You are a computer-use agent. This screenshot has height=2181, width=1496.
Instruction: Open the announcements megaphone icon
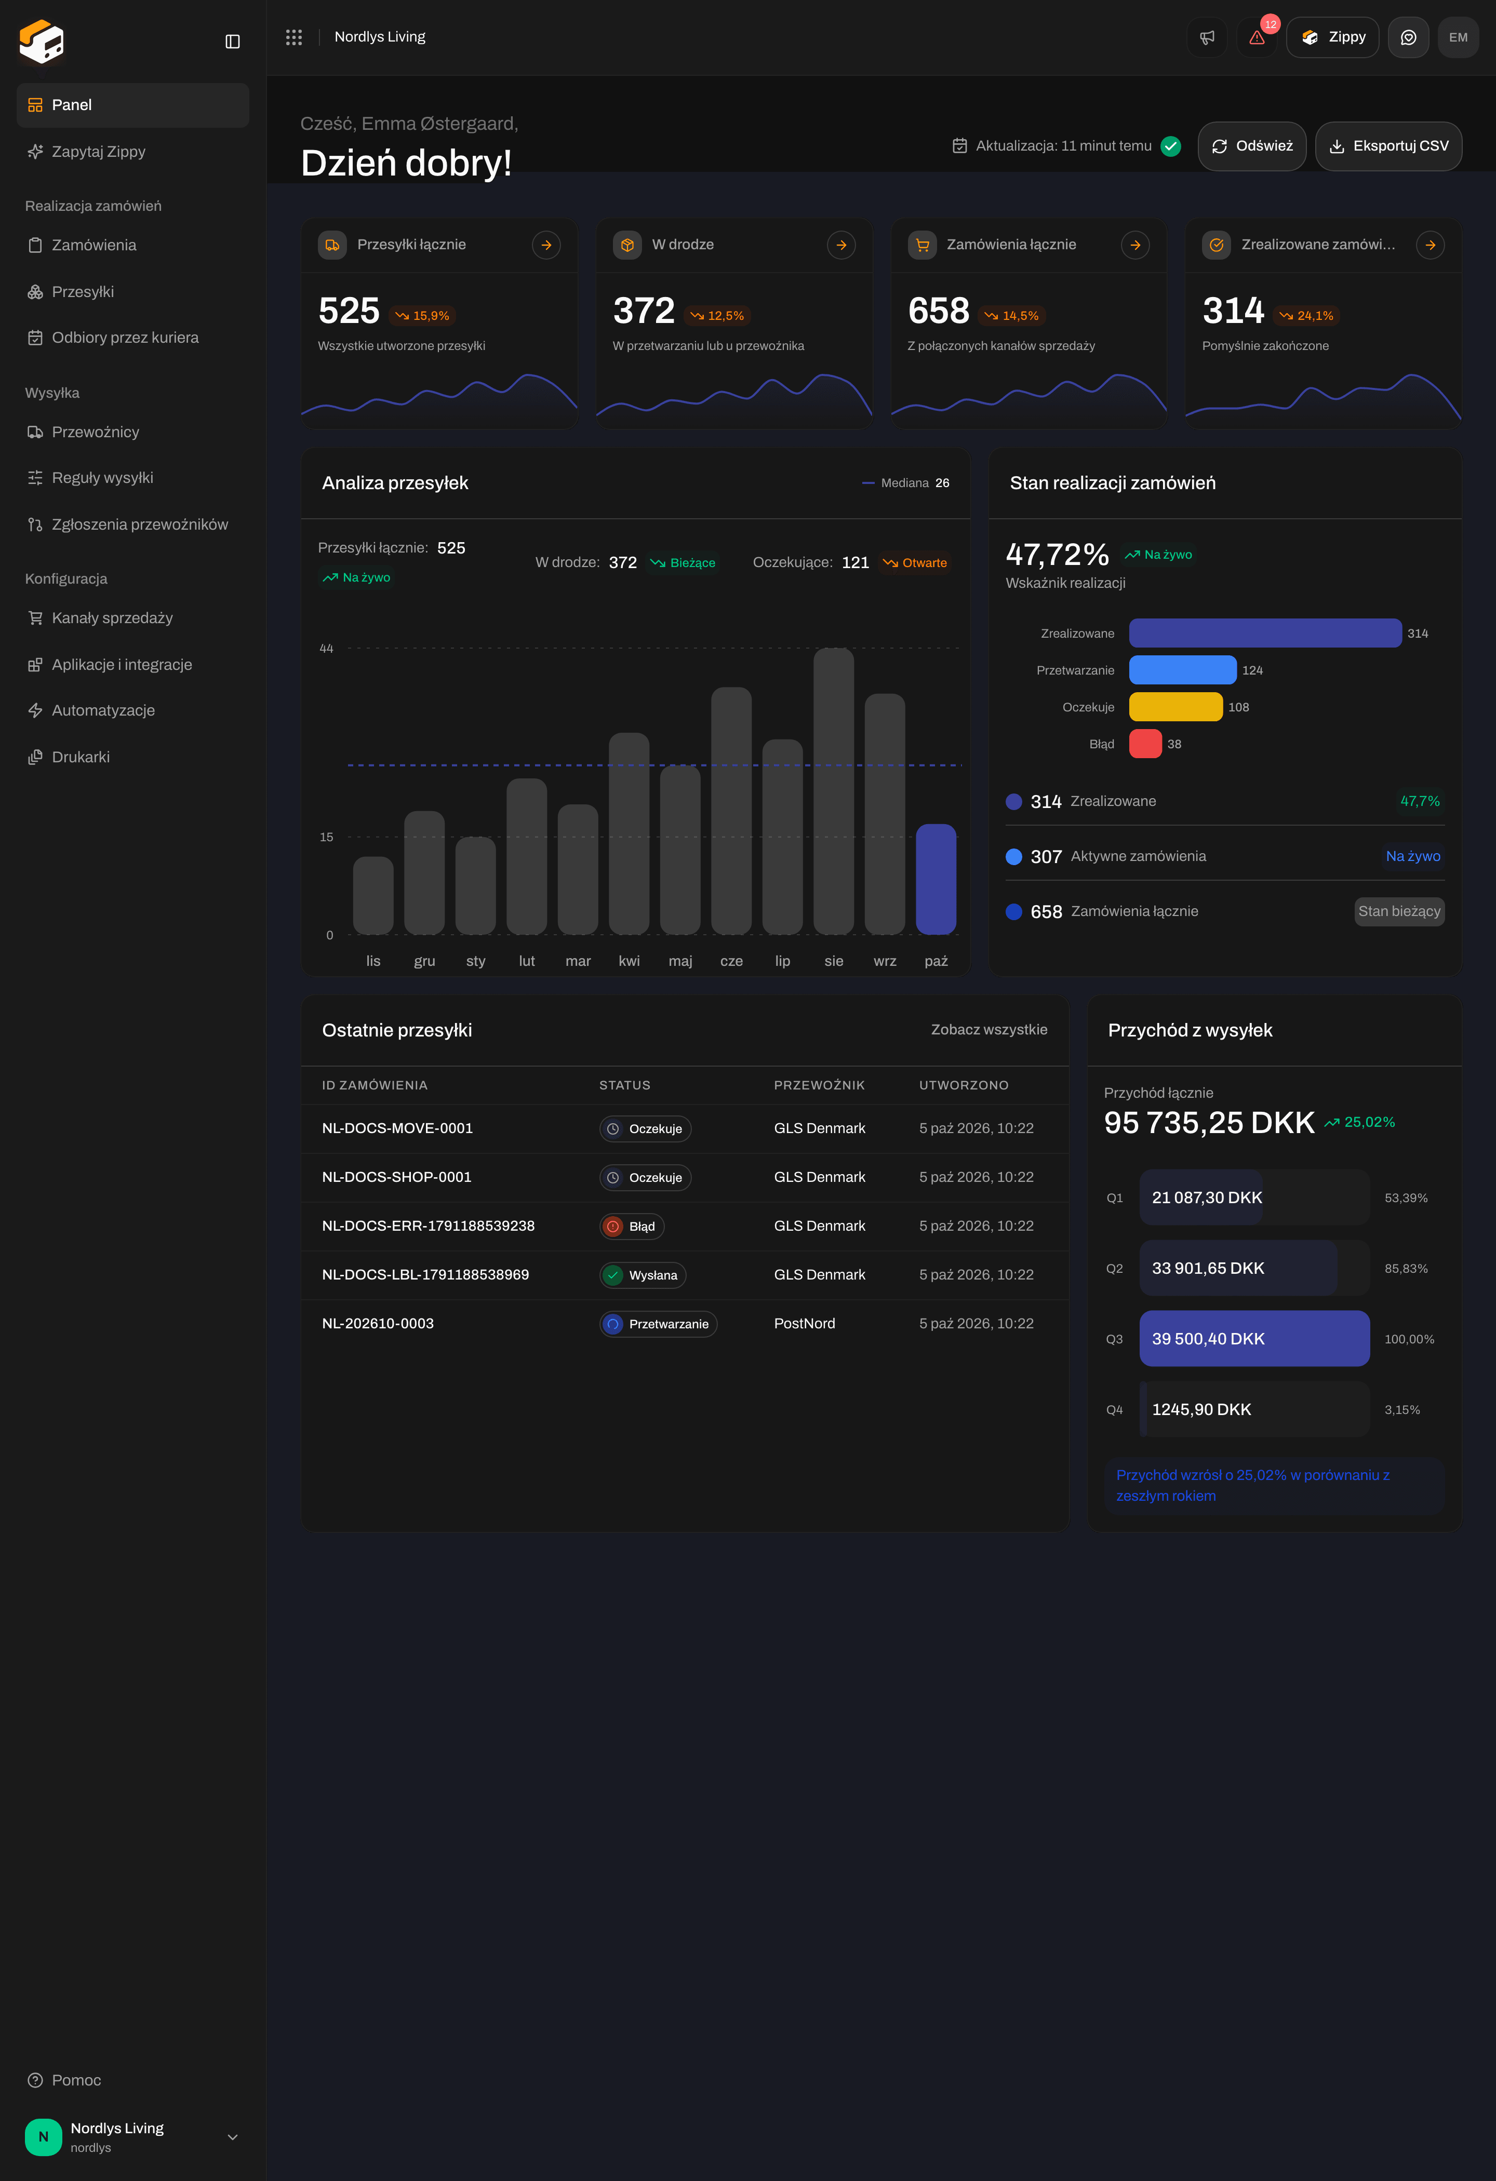click(1207, 37)
